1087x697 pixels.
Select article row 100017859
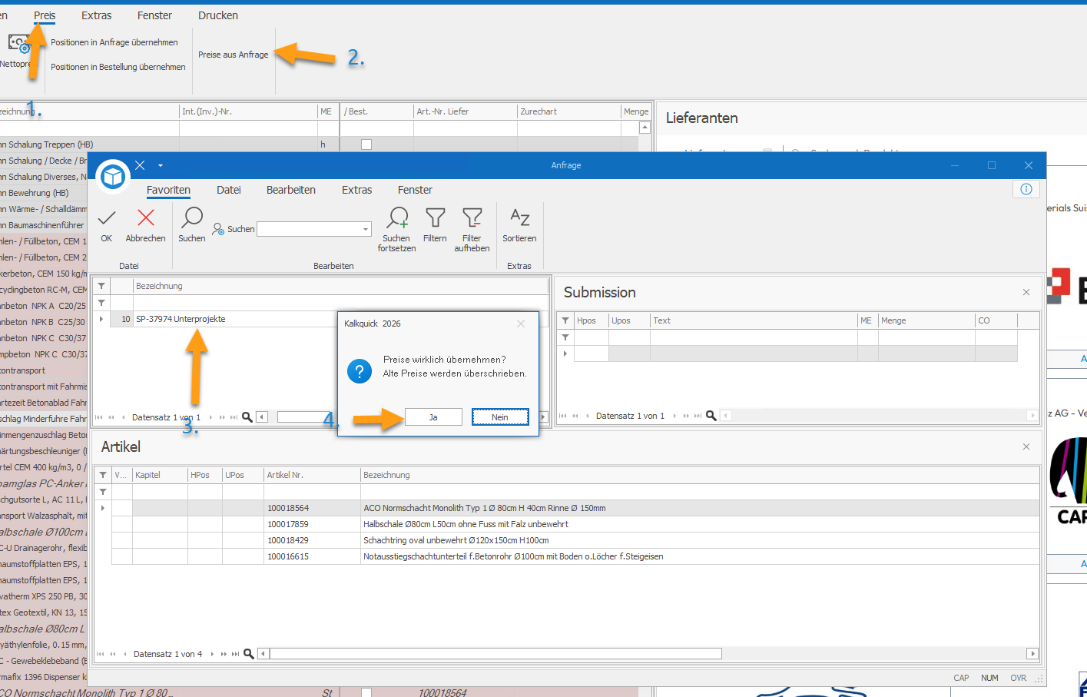pos(575,524)
